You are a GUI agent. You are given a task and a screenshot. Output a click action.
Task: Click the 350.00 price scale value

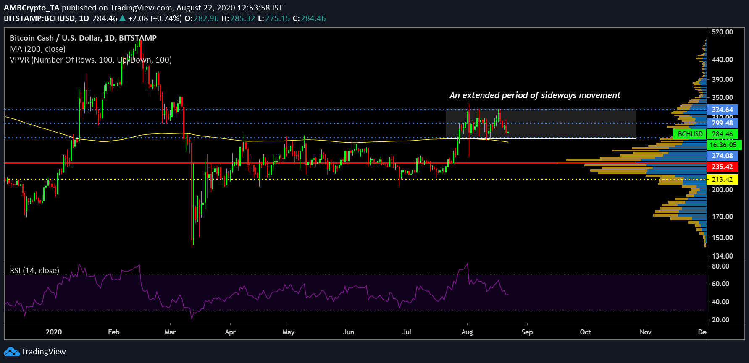tap(723, 97)
